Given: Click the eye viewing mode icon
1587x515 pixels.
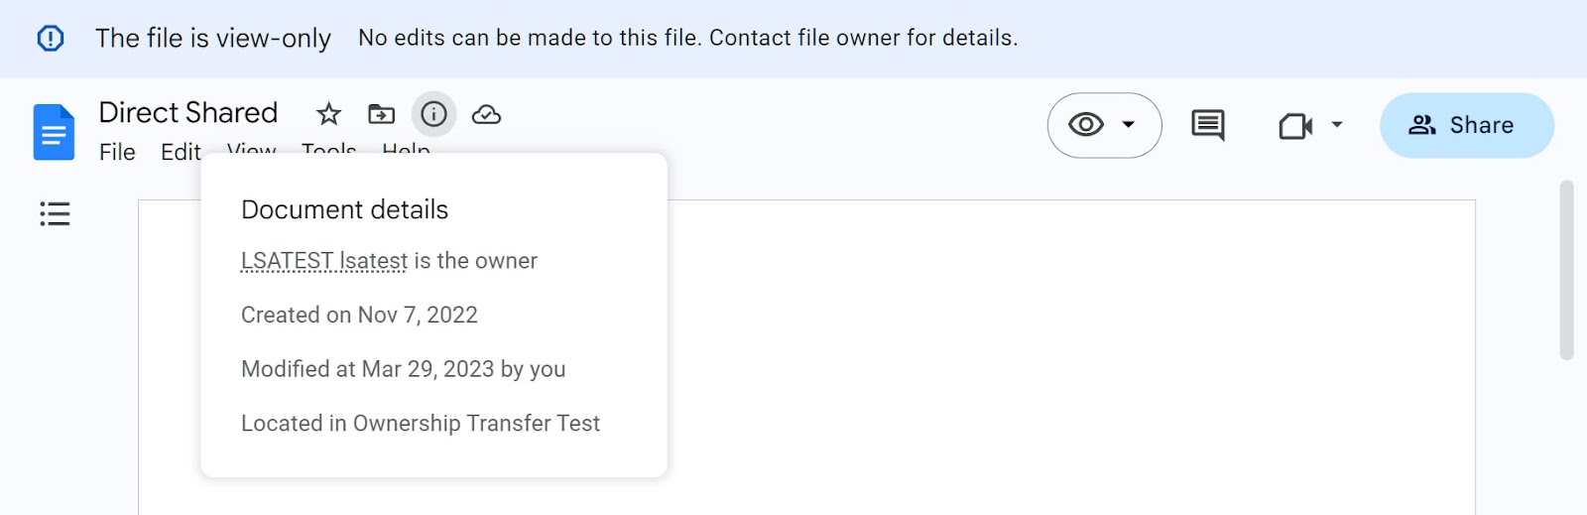Looking at the screenshot, I should click(1086, 125).
